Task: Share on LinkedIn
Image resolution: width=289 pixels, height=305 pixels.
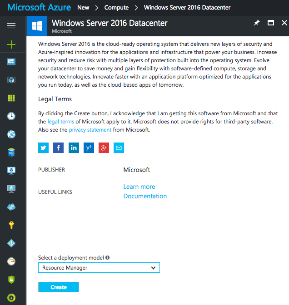Action: 74,148
